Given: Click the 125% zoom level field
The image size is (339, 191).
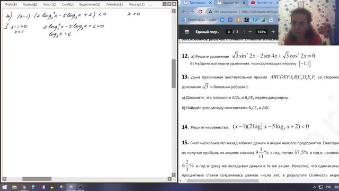Looking at the screenshot, I should (x=261, y=32).
